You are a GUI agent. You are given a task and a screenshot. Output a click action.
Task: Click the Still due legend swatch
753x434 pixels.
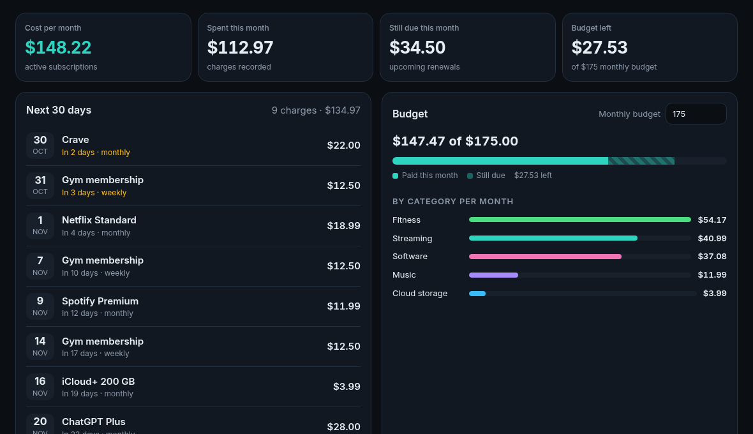[x=470, y=176]
